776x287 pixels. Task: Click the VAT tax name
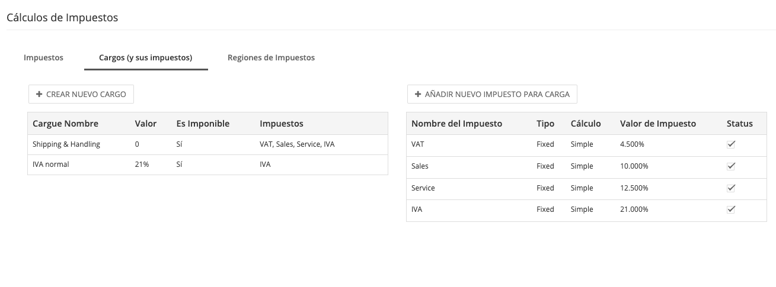point(419,144)
